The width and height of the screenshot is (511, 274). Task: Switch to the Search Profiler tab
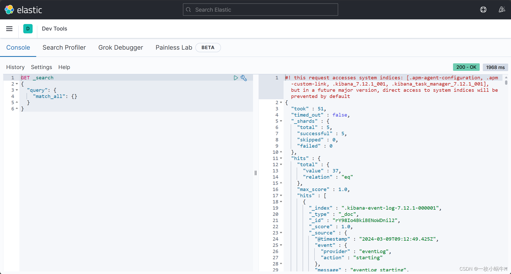64,48
